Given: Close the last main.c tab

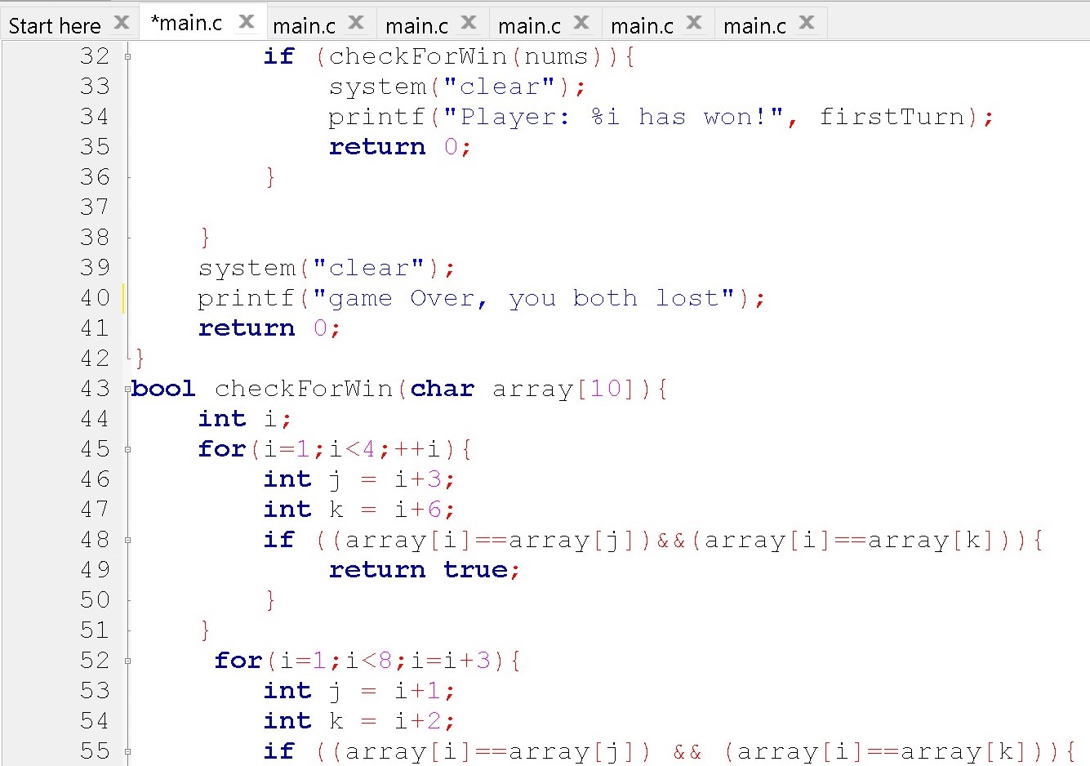Looking at the screenshot, I should pyautogui.click(x=807, y=23).
